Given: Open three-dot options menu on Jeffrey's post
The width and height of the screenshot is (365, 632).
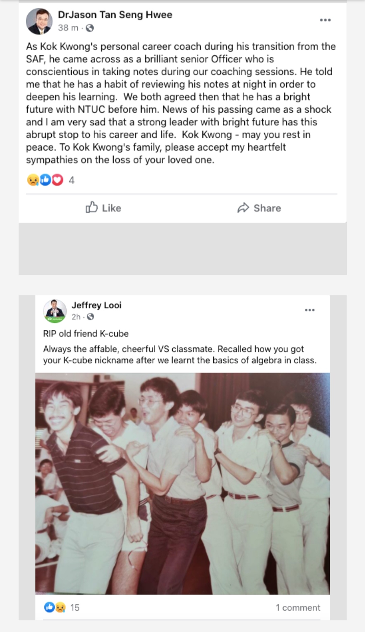Looking at the screenshot, I should tap(310, 310).
